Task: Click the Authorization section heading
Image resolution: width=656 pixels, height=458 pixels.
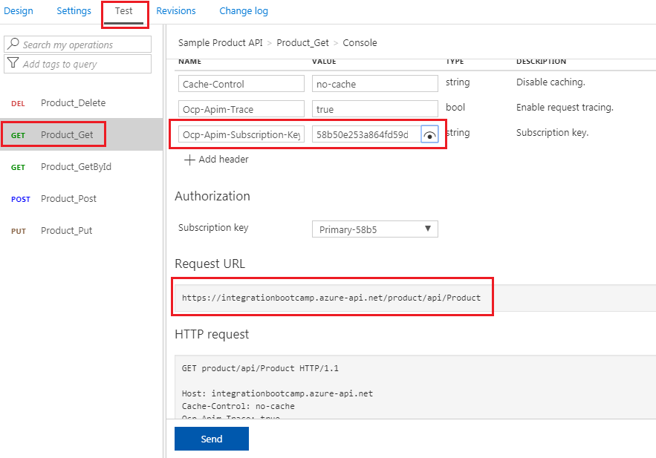Action: pyautogui.click(x=212, y=196)
